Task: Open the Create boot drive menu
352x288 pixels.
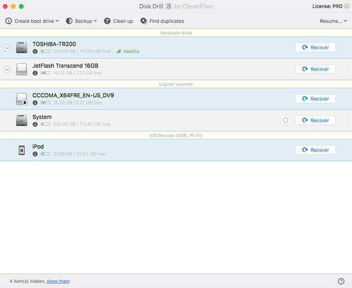Action: [x=32, y=21]
